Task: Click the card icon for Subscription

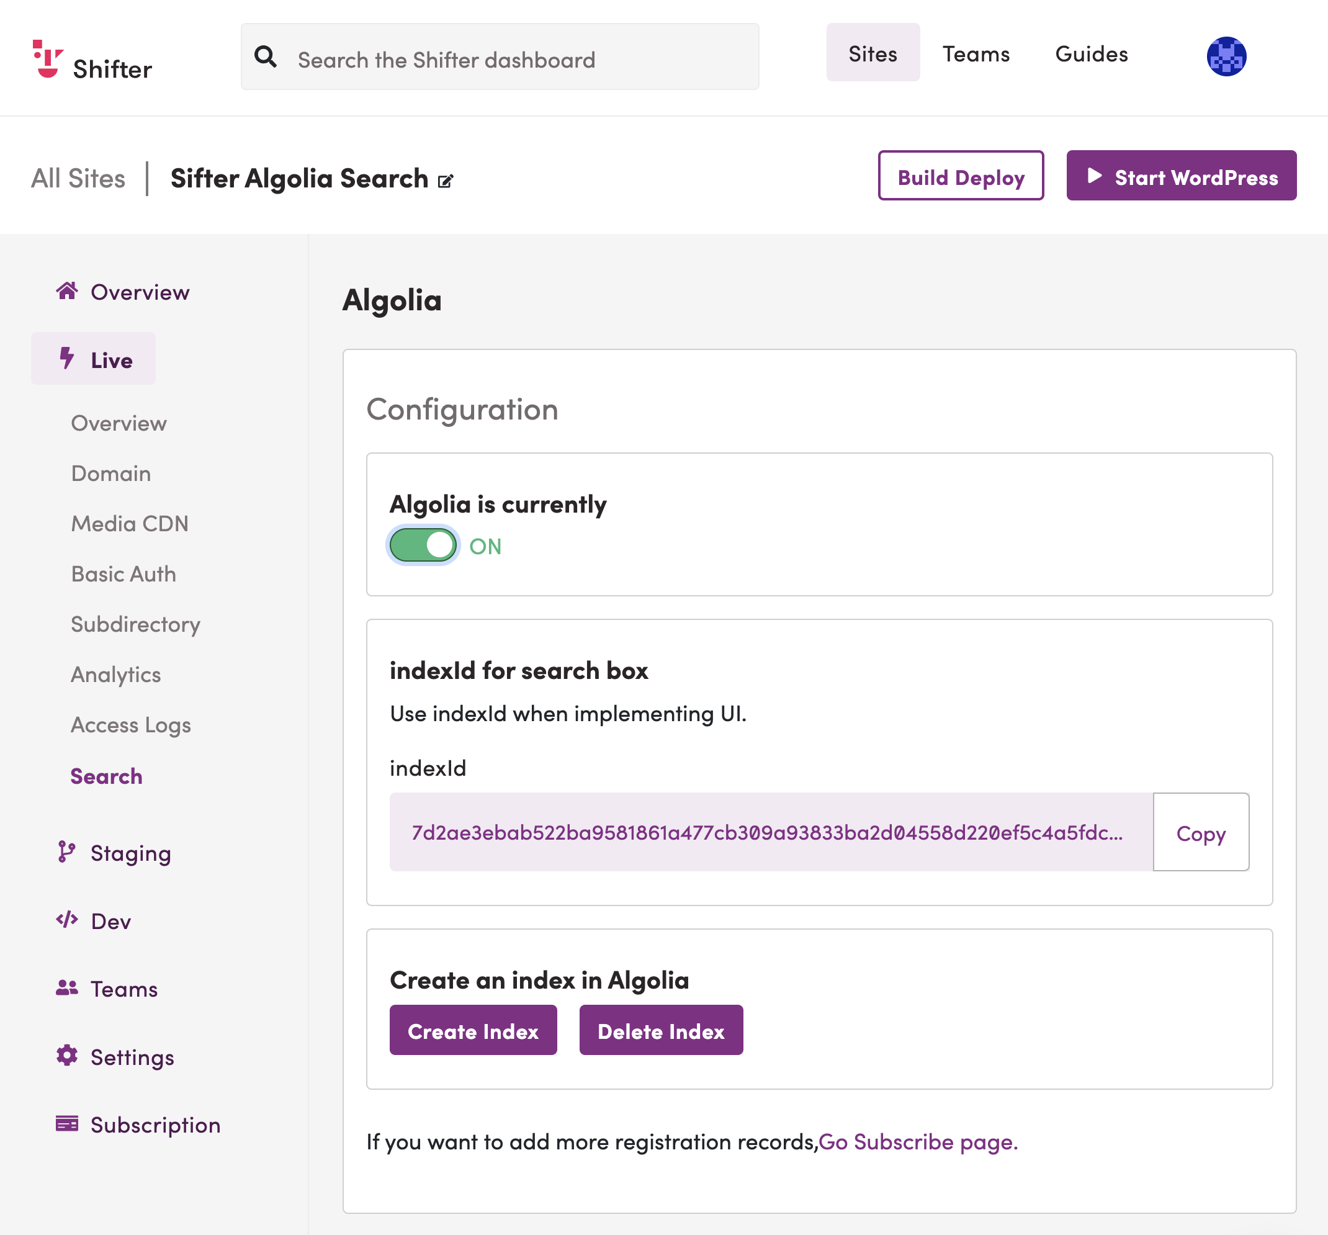Action: pyautogui.click(x=67, y=1124)
